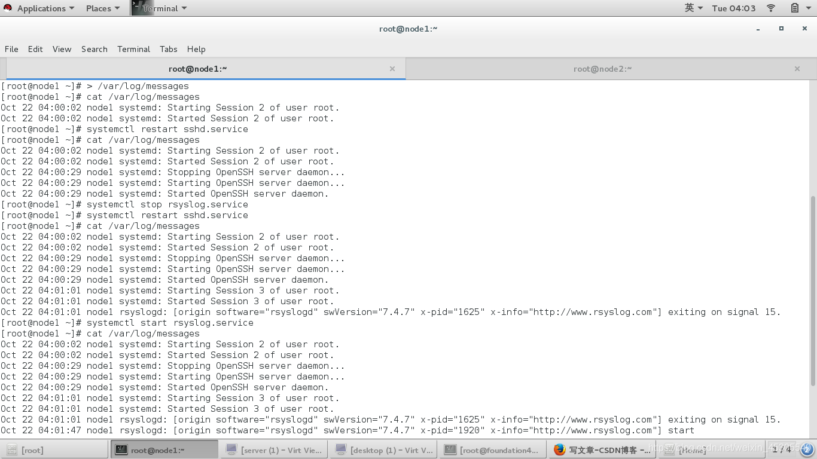Viewport: 817px width, 459px height.
Task: Click the battery status icon
Action: tap(795, 8)
